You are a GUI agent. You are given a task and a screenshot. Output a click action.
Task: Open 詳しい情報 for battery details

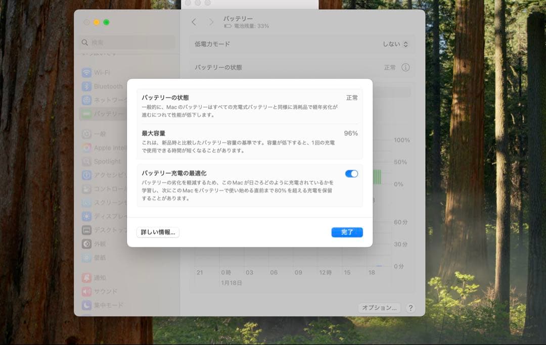tap(158, 232)
